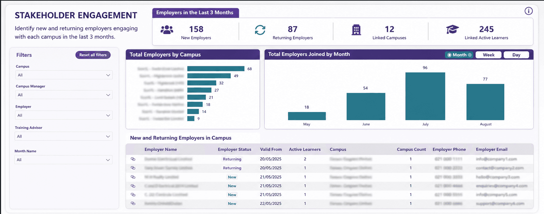Sort table by Active Learners column

305,150
